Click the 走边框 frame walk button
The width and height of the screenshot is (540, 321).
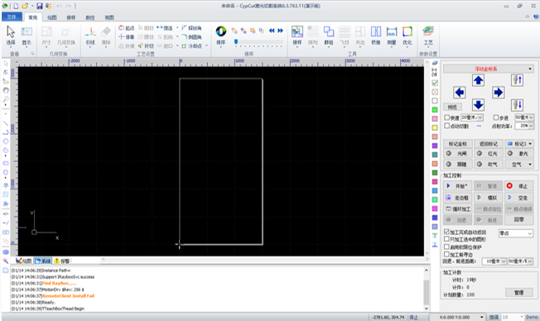click(x=457, y=198)
